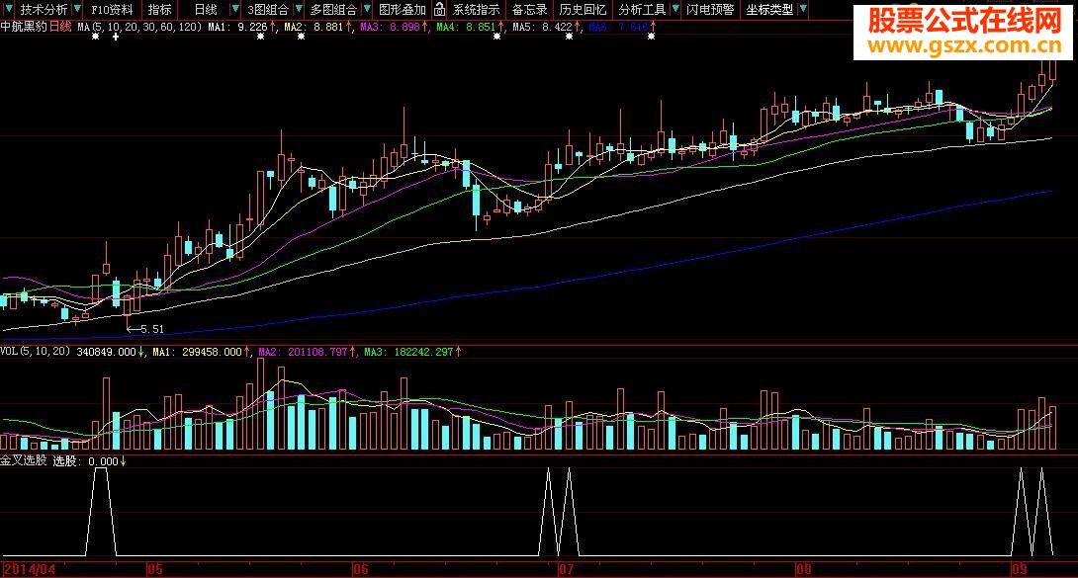This screenshot has height=578, width=1078.
Task: Click the blue MA6 value label
Action: [x=618, y=27]
